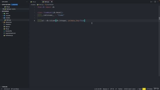Screen dimensions: 160x90
Task: Open item.py models entry in Open Editors
Action: point(11,9)
